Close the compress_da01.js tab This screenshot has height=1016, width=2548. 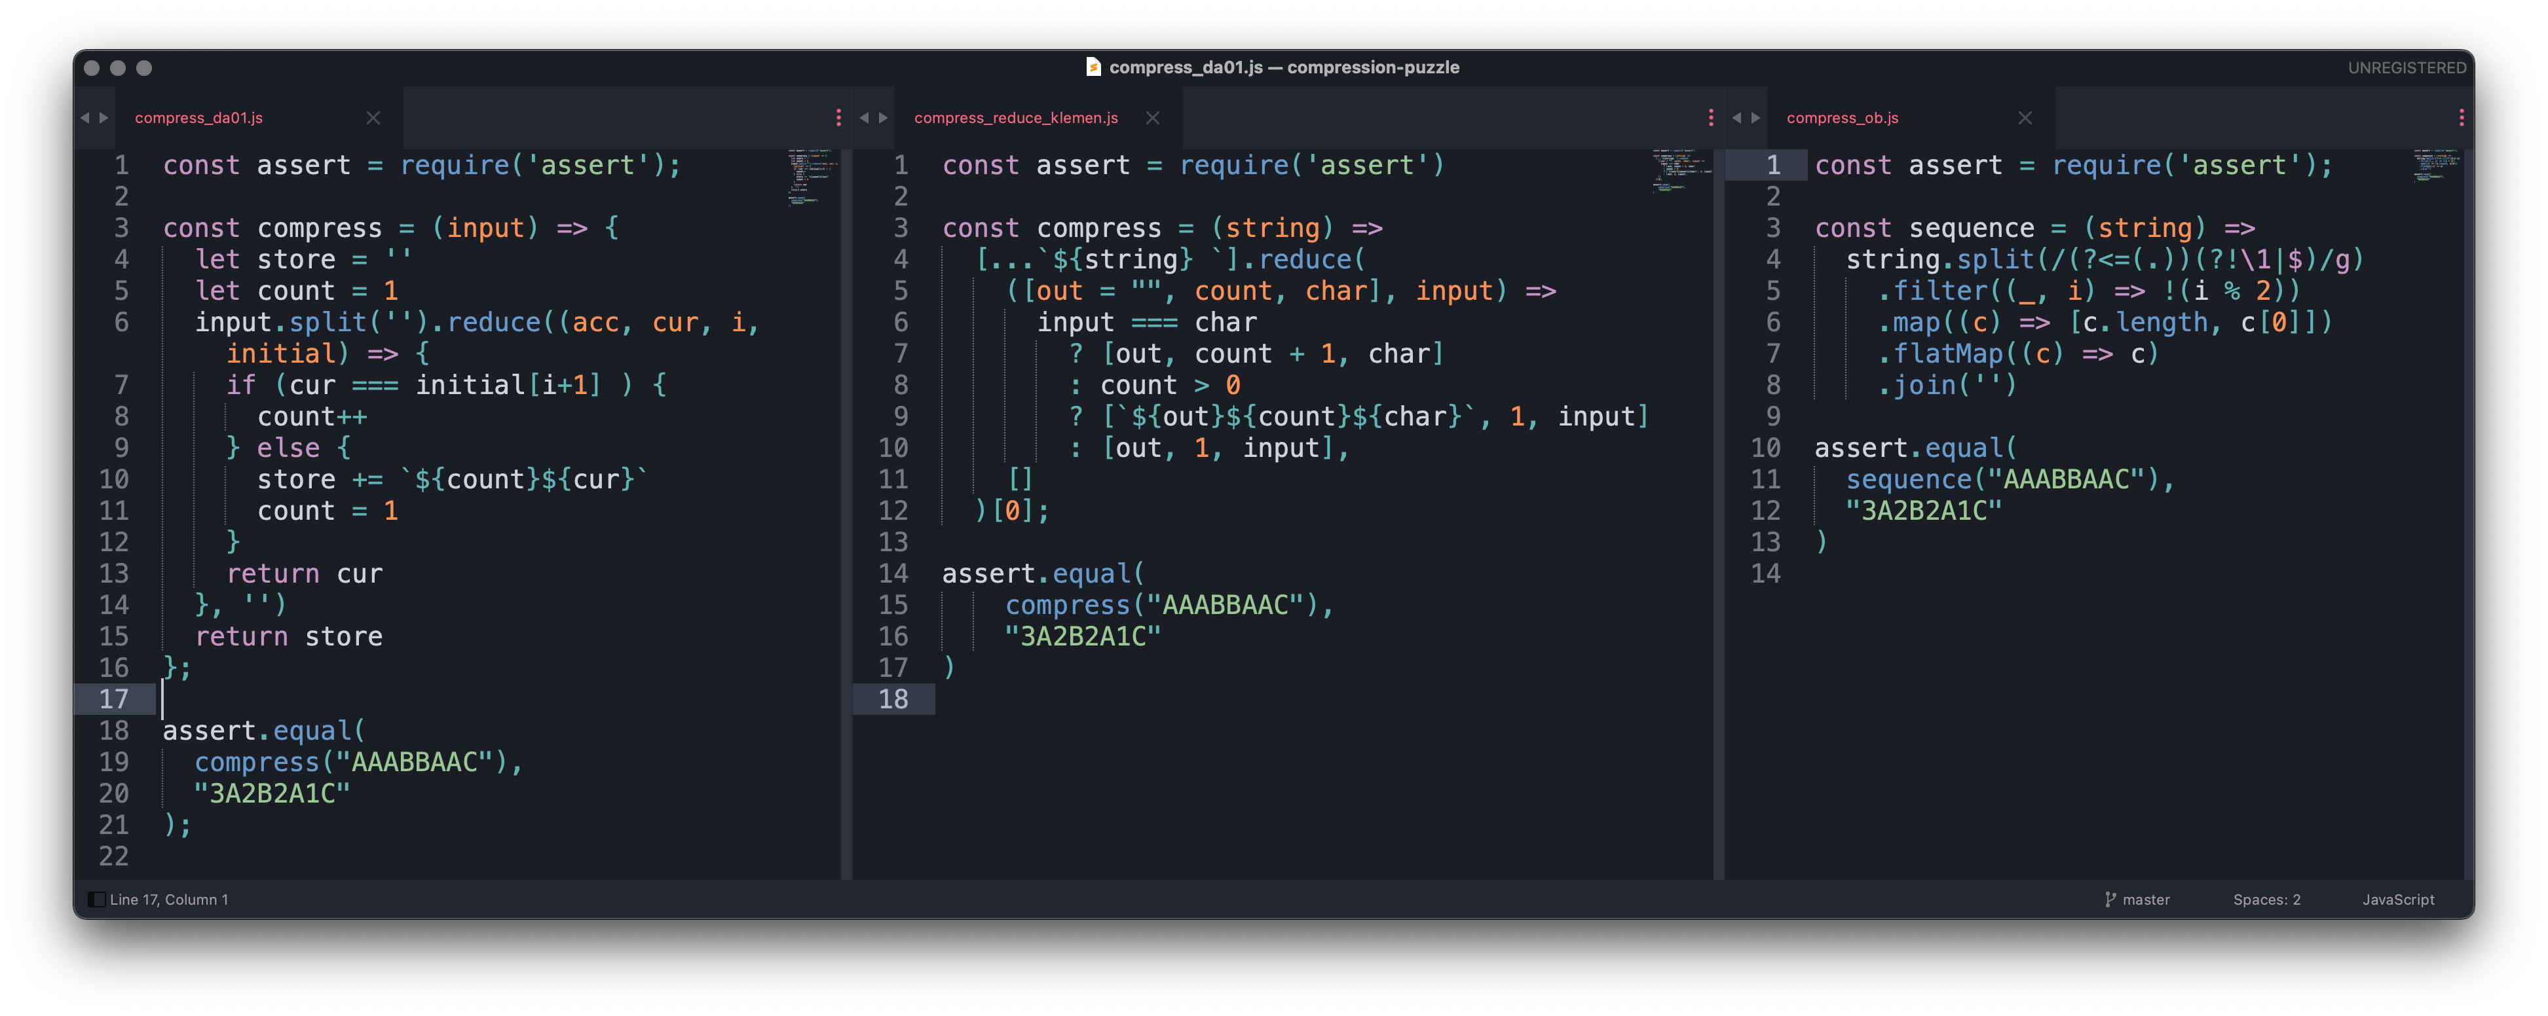pyautogui.click(x=373, y=118)
